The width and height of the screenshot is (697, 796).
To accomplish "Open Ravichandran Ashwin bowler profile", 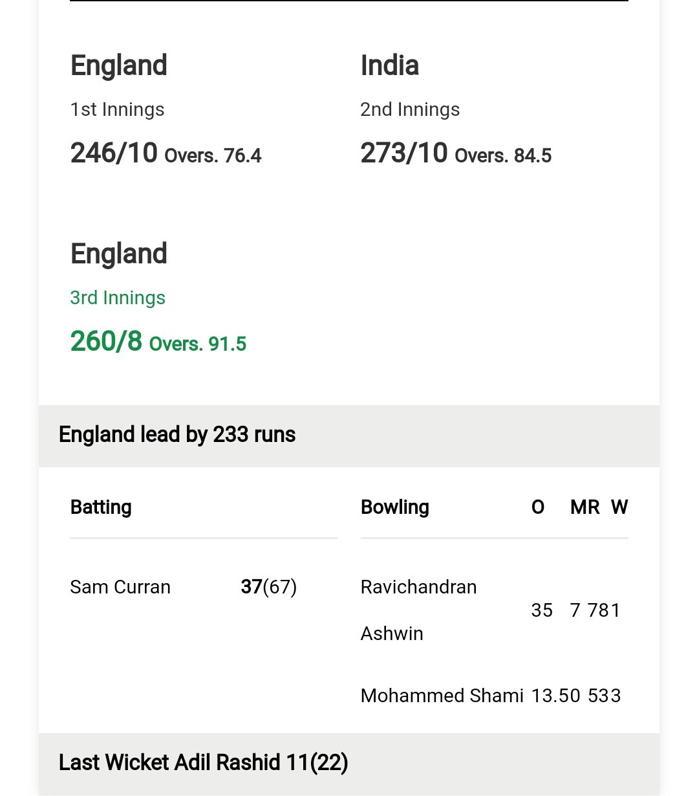I will (418, 610).
